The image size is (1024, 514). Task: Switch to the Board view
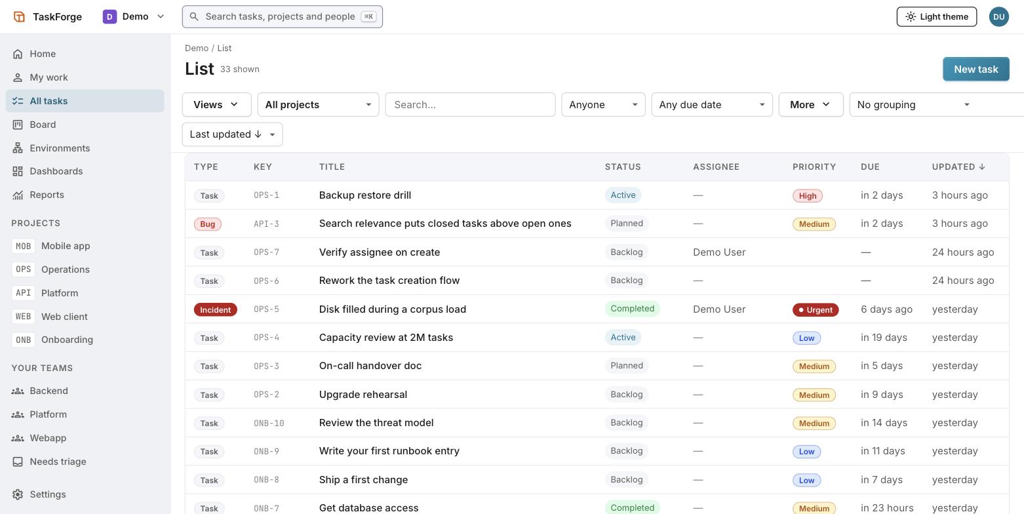click(x=85, y=125)
